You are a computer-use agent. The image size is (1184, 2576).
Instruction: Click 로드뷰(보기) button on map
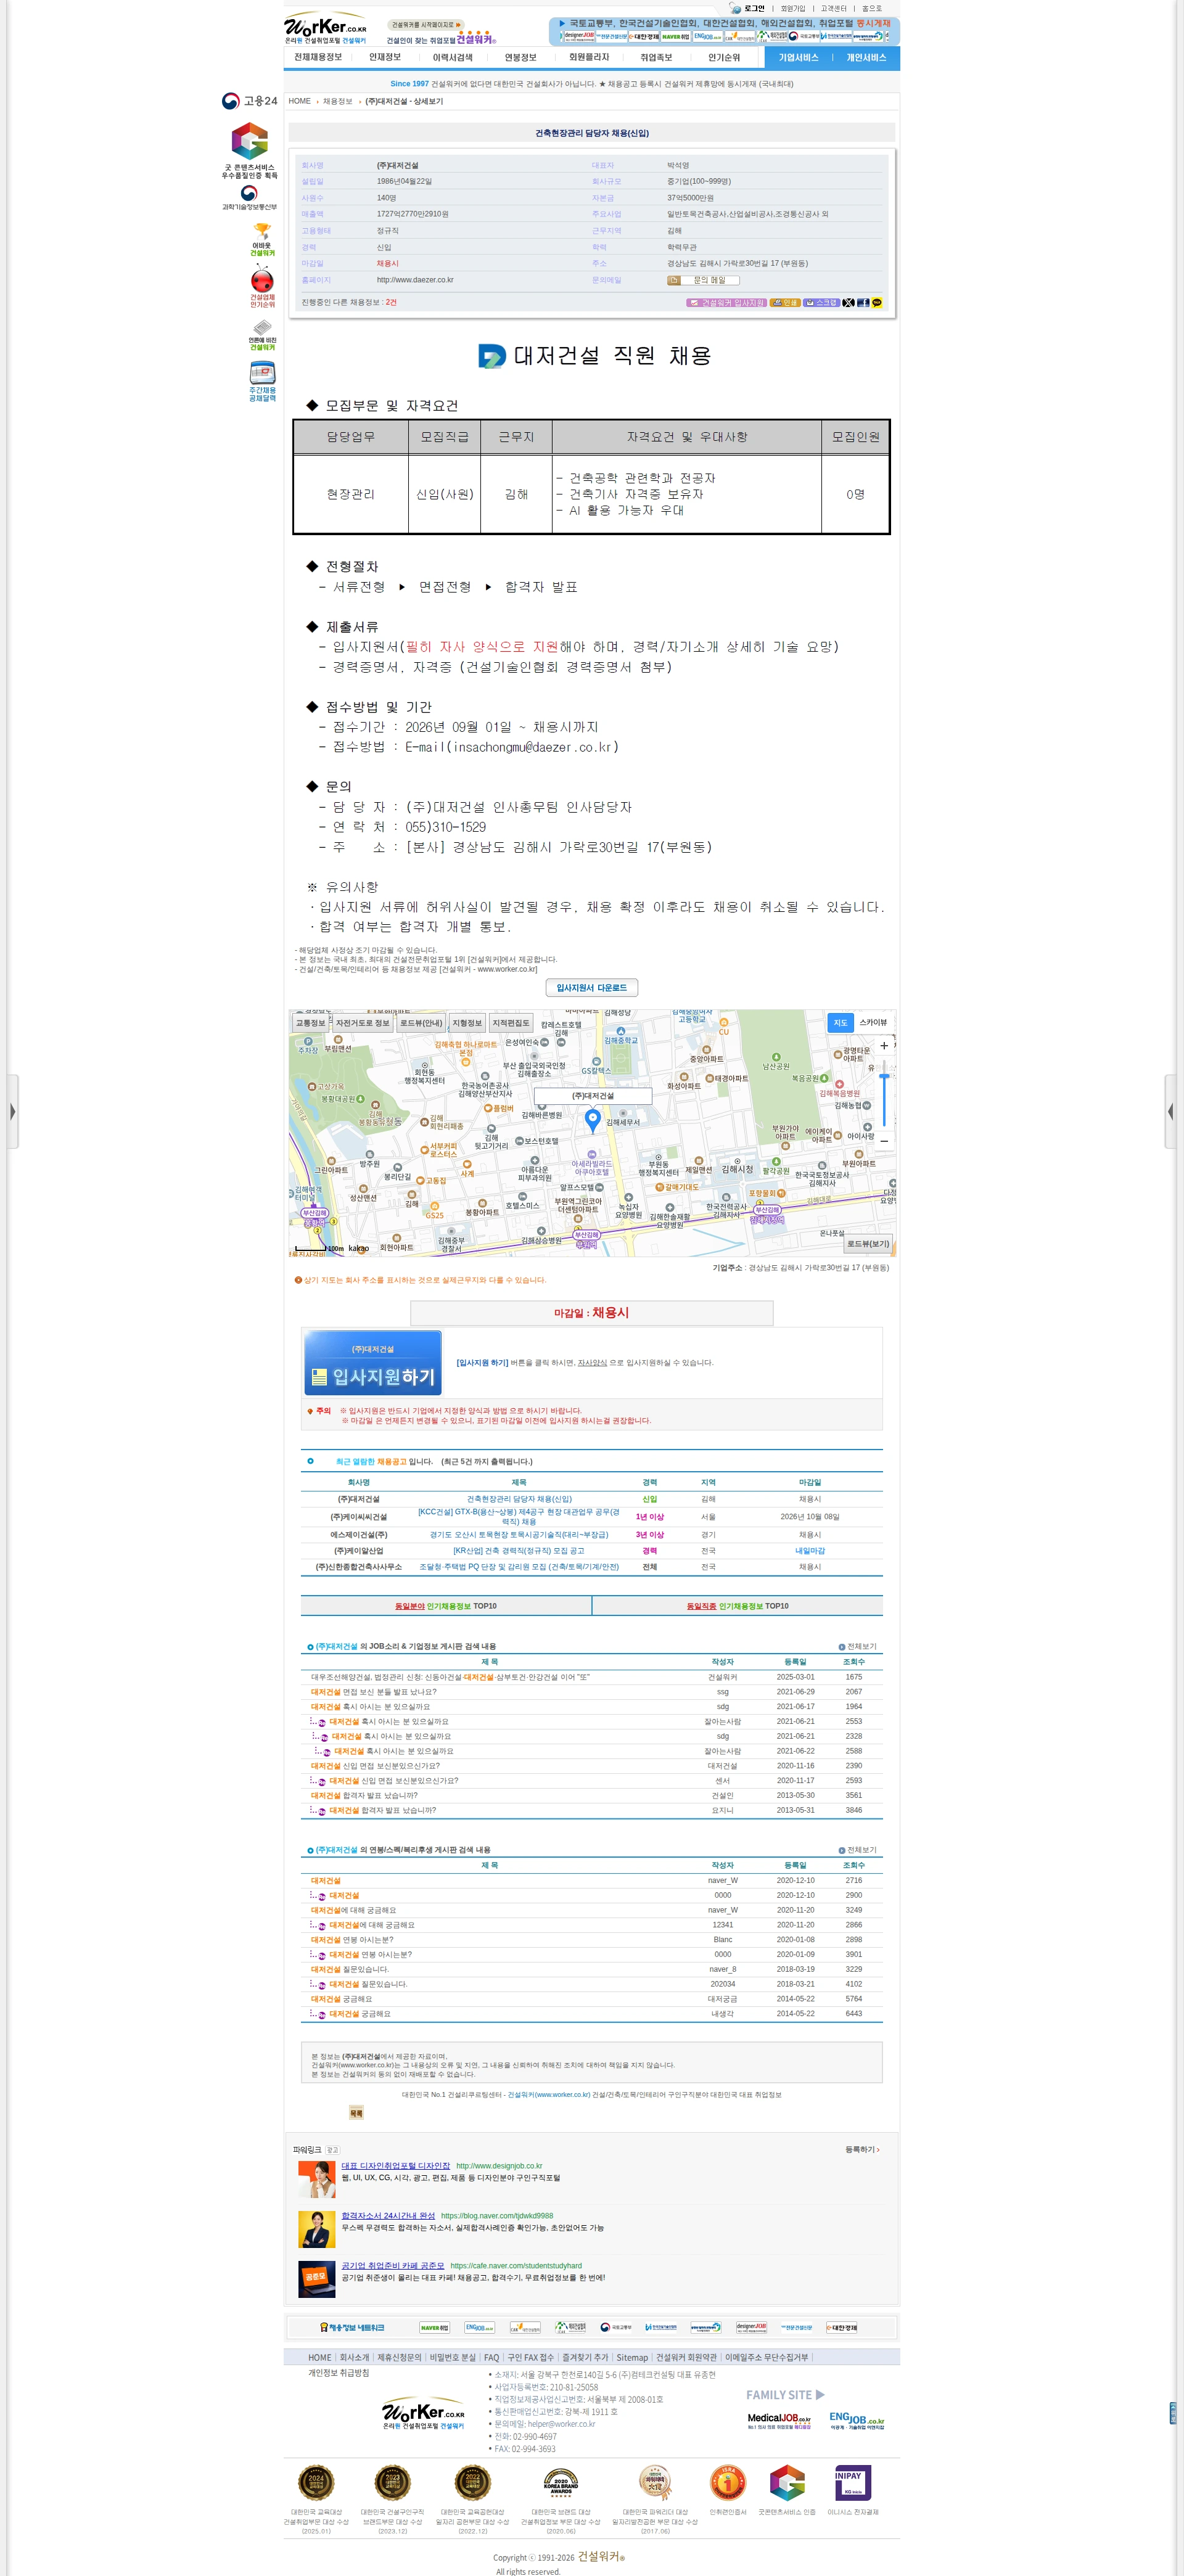868,1244
